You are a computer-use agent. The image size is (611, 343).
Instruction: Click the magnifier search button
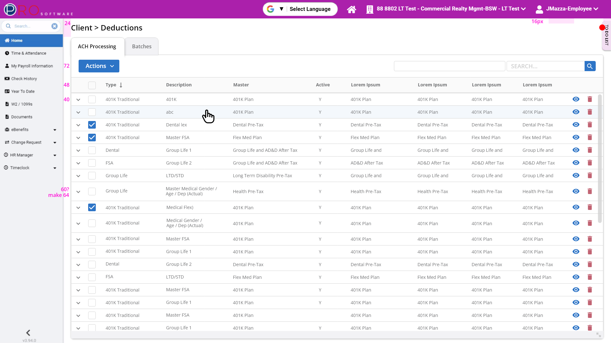click(590, 66)
